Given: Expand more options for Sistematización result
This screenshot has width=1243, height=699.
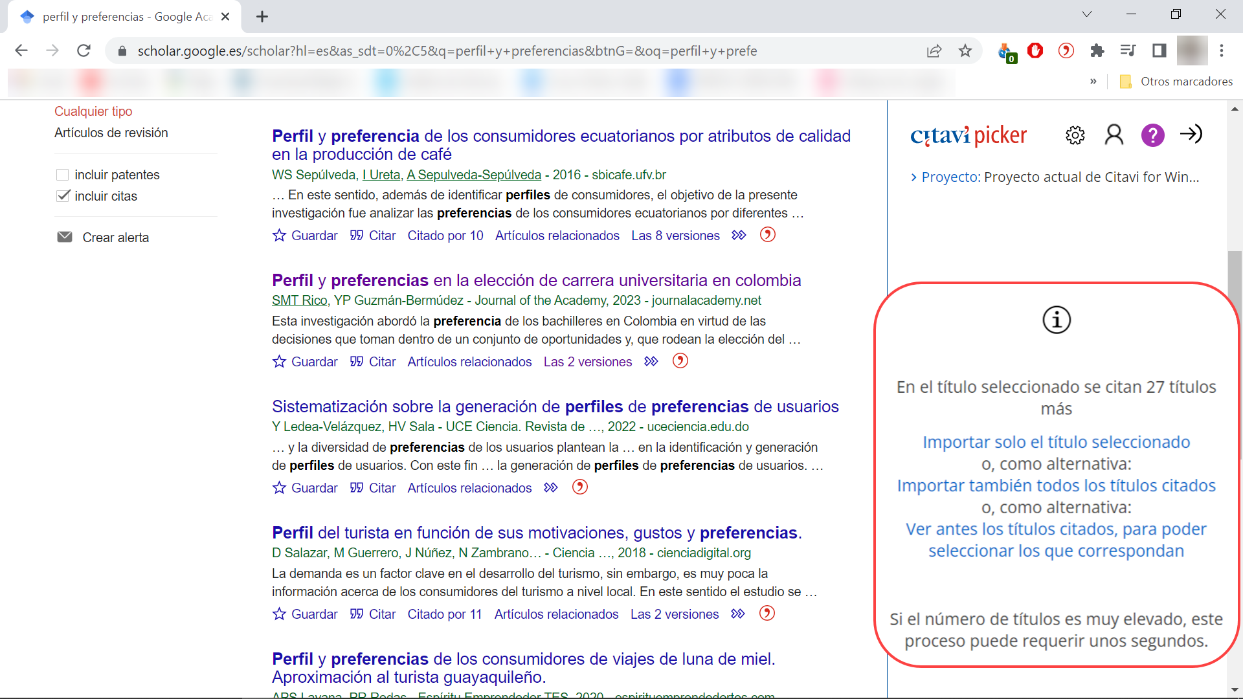Looking at the screenshot, I should point(551,488).
